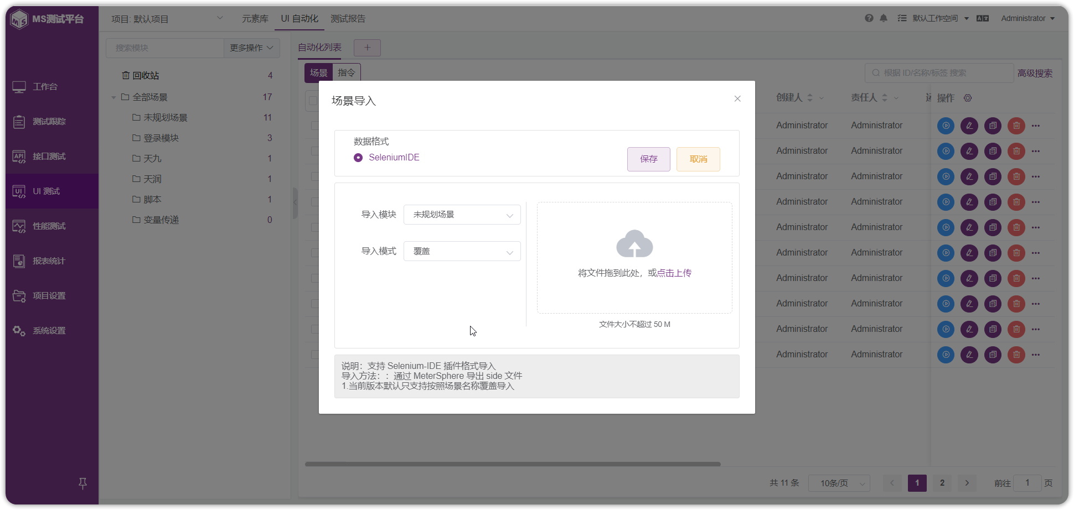
Task: Select the 自动化列表 tab
Action: [320, 48]
